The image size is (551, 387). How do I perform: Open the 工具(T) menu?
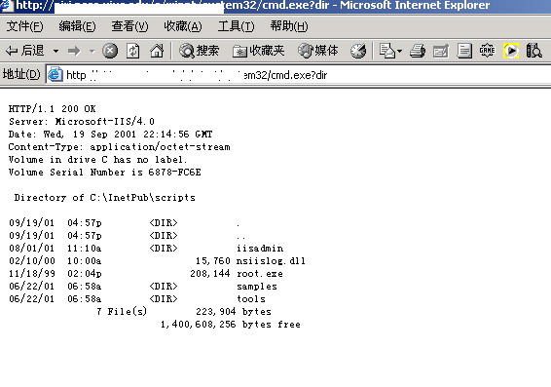(236, 26)
